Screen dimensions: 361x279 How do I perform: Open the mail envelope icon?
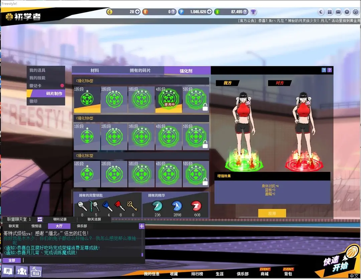(x=338, y=12)
